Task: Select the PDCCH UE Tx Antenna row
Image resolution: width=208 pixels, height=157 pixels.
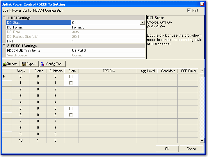Action: point(38,51)
